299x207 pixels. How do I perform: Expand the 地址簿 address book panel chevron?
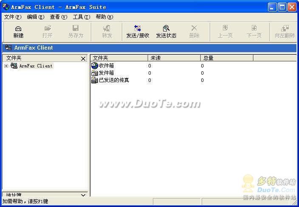tap(83, 195)
